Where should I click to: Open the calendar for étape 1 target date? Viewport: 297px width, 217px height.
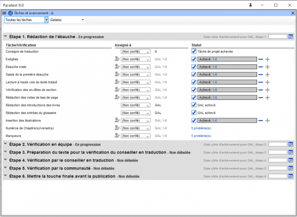click(291, 36)
